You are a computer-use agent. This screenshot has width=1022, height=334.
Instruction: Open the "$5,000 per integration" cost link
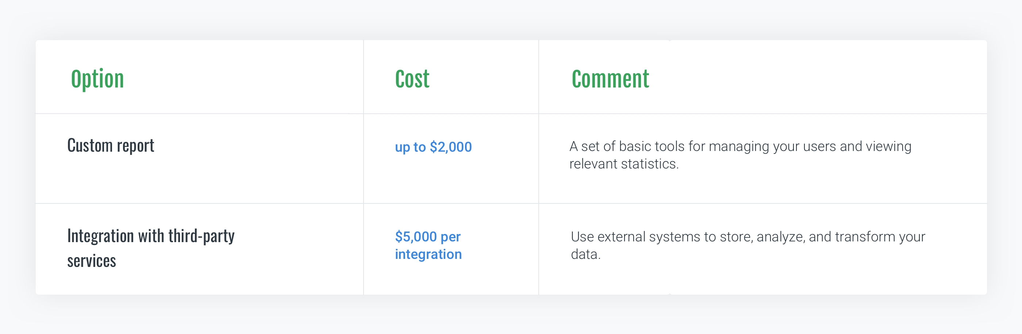428,245
